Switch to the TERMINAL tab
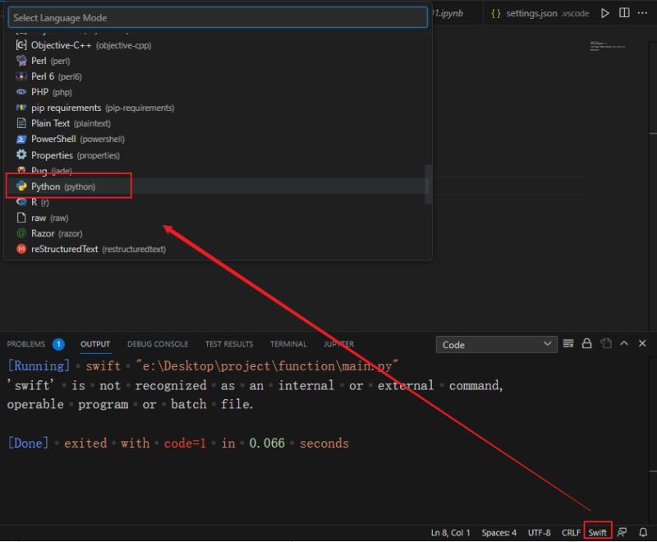This screenshot has width=657, height=542. [288, 344]
